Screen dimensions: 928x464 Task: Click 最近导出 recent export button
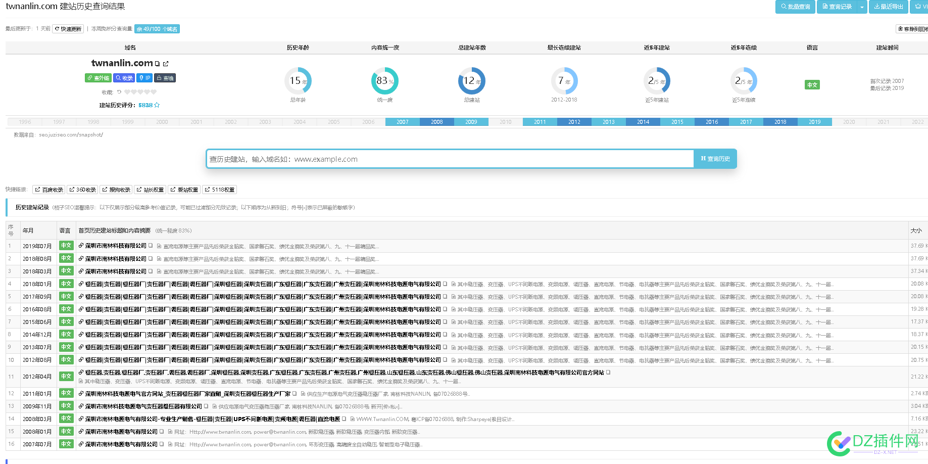tap(889, 7)
